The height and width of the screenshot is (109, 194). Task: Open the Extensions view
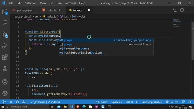5,57
